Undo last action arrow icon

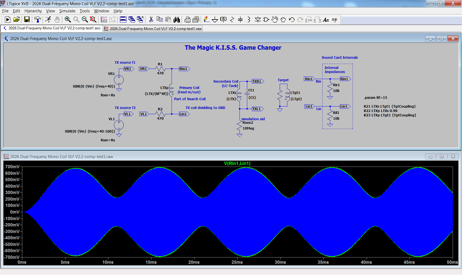[x=292, y=19]
